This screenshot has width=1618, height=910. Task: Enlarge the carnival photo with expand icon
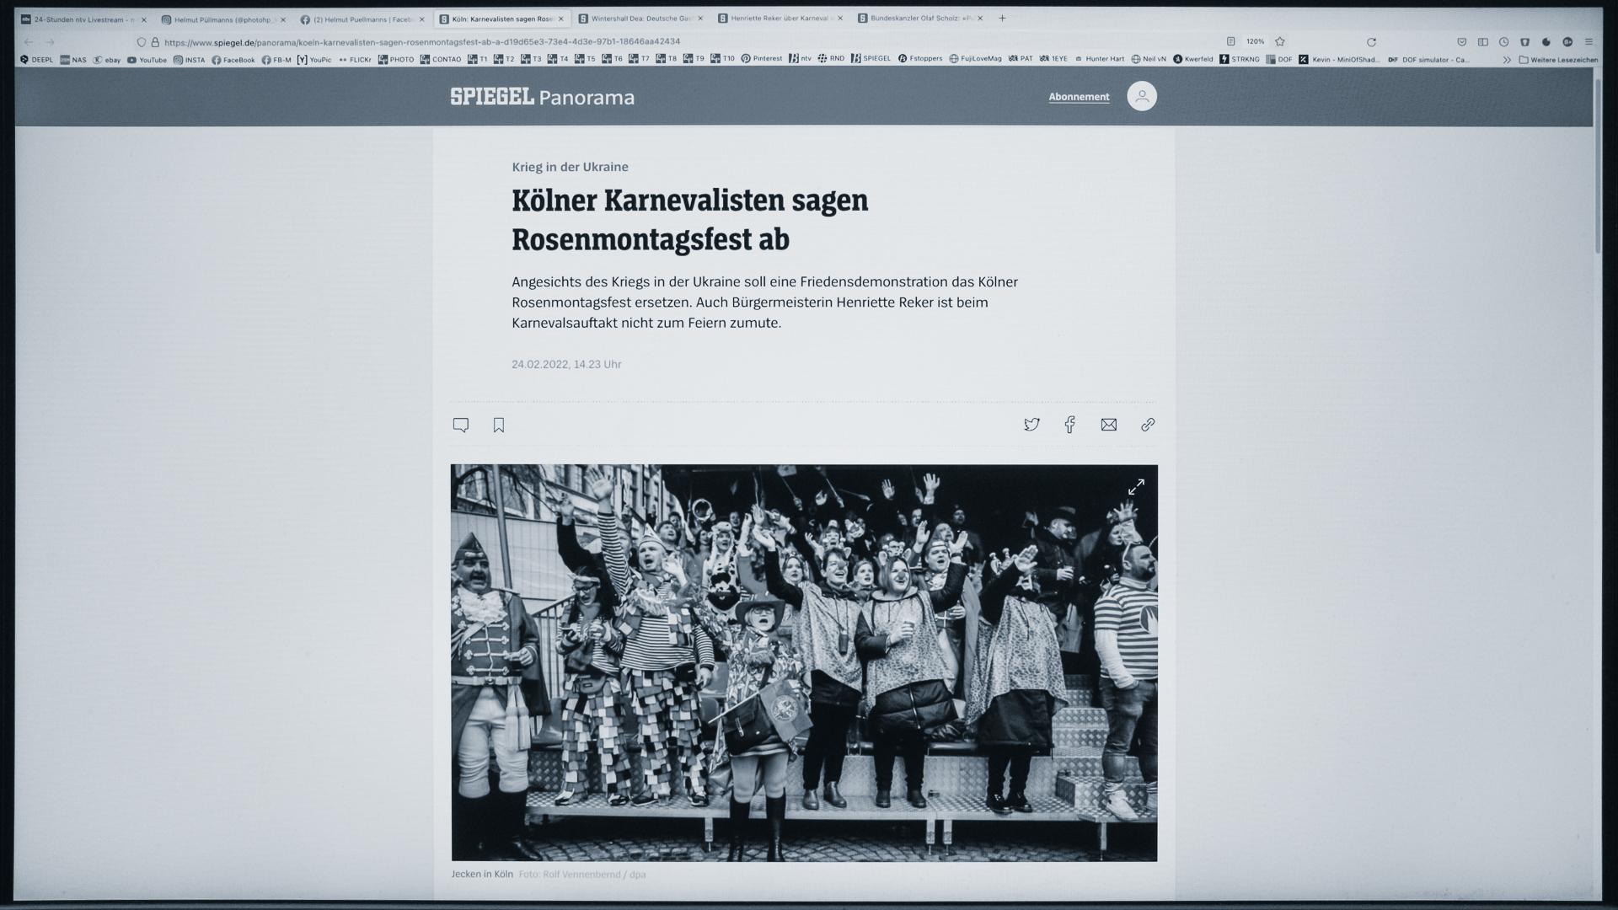[x=1136, y=487]
